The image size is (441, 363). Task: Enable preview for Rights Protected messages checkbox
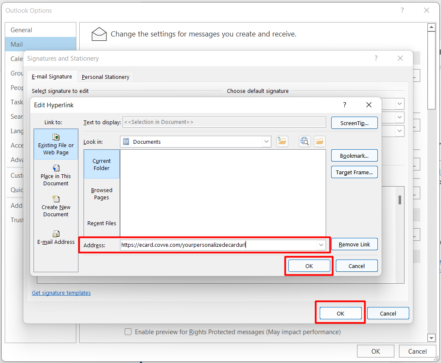pos(128,332)
